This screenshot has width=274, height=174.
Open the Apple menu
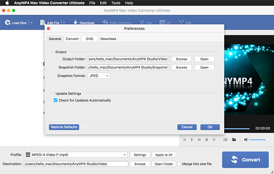point(7,3)
